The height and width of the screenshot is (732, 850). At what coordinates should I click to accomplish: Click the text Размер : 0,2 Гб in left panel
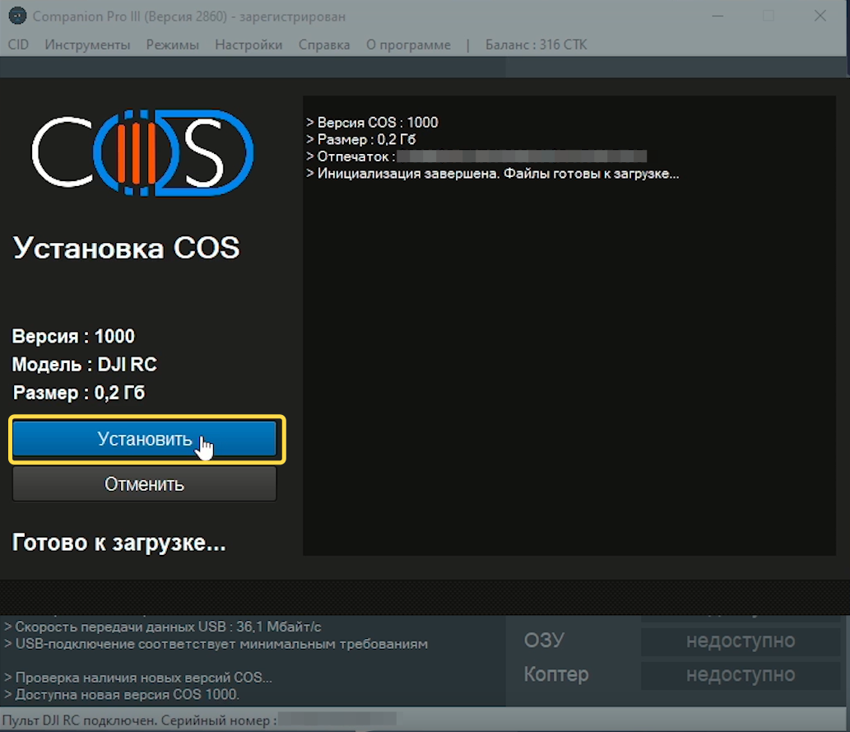(79, 393)
